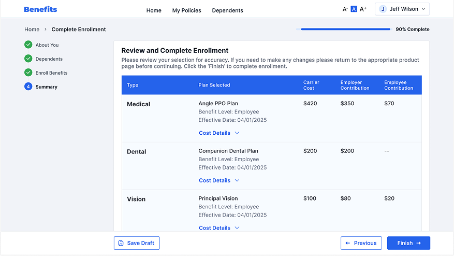
Task: Expand Cost Details for Dental plan
Action: (x=219, y=181)
